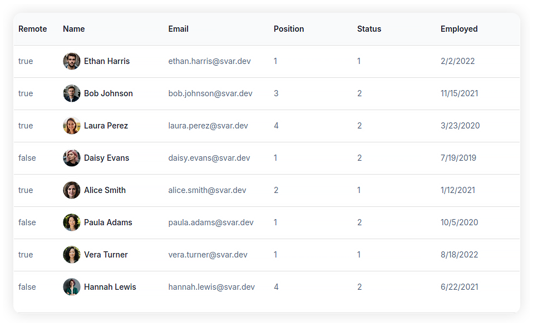Sort by the Remote column header
This screenshot has width=533, height=327.
pyautogui.click(x=33, y=29)
